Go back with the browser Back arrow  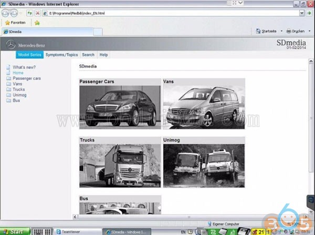click(5, 13)
